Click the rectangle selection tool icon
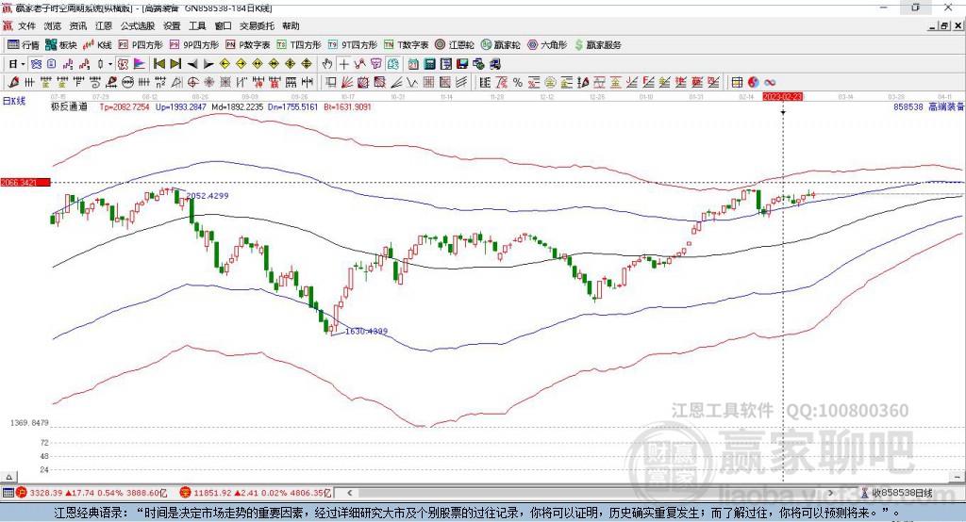This screenshot has height=522, width=966. click(330, 82)
